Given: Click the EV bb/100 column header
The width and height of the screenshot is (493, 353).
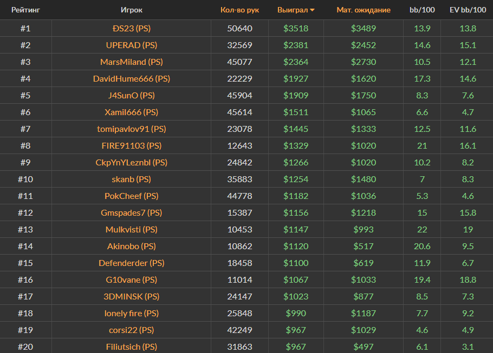Looking at the screenshot, I should 468,10.
